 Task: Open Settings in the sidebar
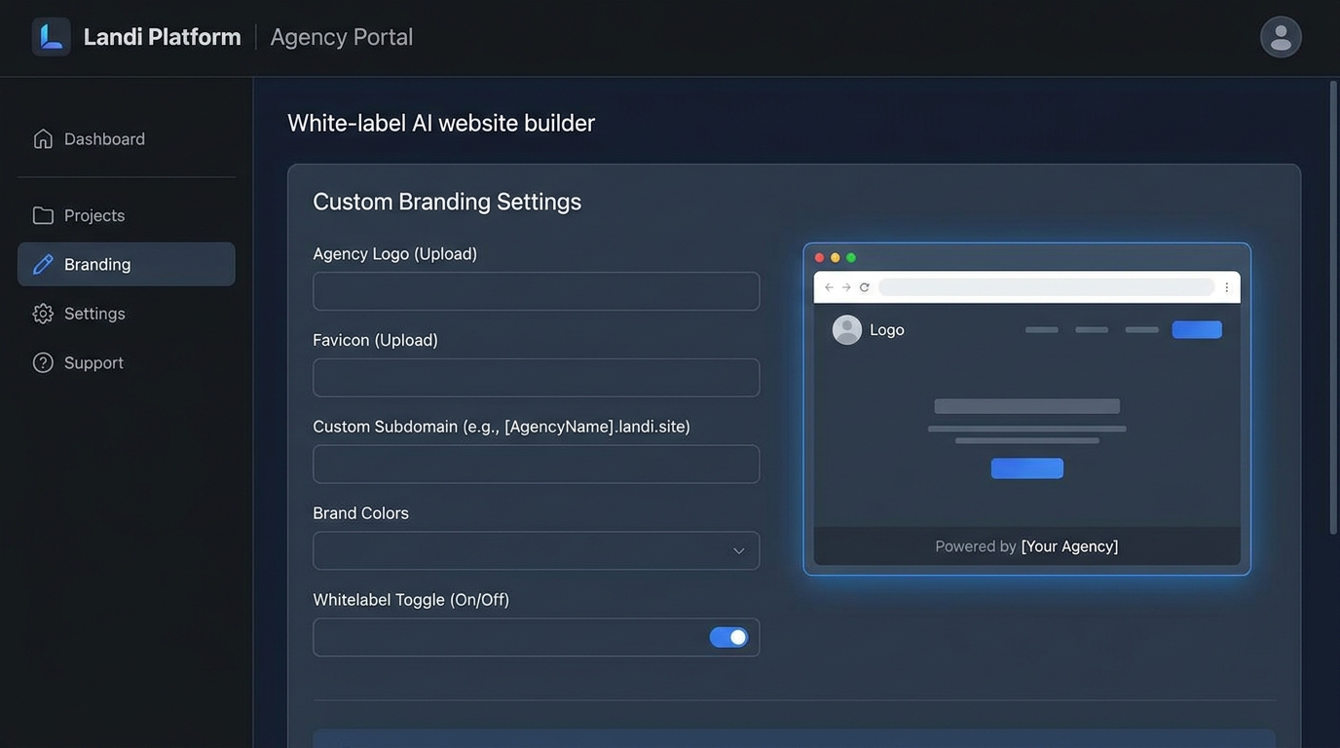127,314
